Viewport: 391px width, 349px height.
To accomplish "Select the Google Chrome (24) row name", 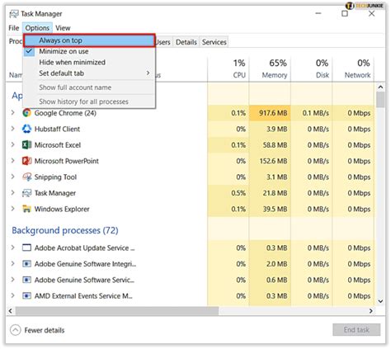I will click(65, 113).
